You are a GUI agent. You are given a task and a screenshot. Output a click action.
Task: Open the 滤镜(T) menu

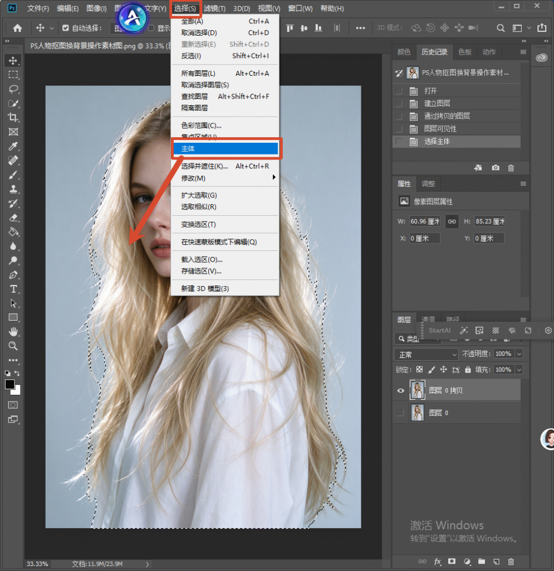(x=214, y=8)
